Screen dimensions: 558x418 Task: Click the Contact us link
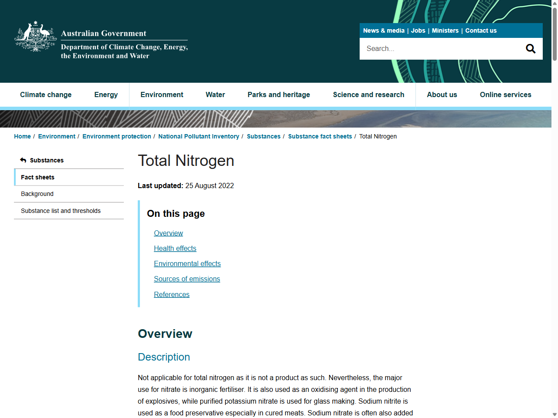[x=481, y=30]
